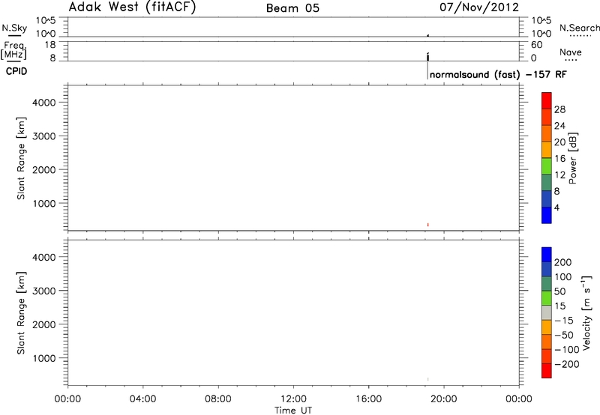Viewport: 600px width, 415px height.
Task: Click the '28' label on Power colorbar
Action: click(x=559, y=109)
